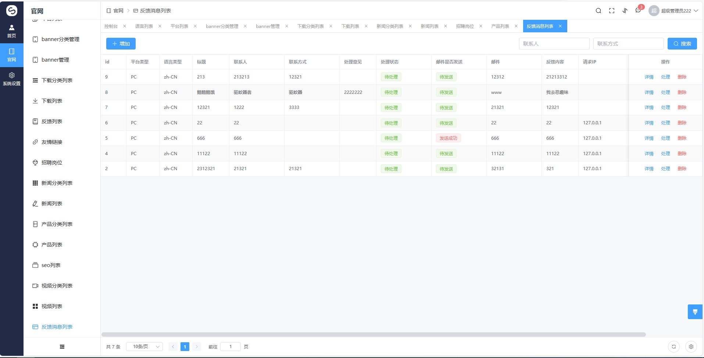Close the 平台列表 tab
This screenshot has height=358, width=704.
[x=195, y=26]
